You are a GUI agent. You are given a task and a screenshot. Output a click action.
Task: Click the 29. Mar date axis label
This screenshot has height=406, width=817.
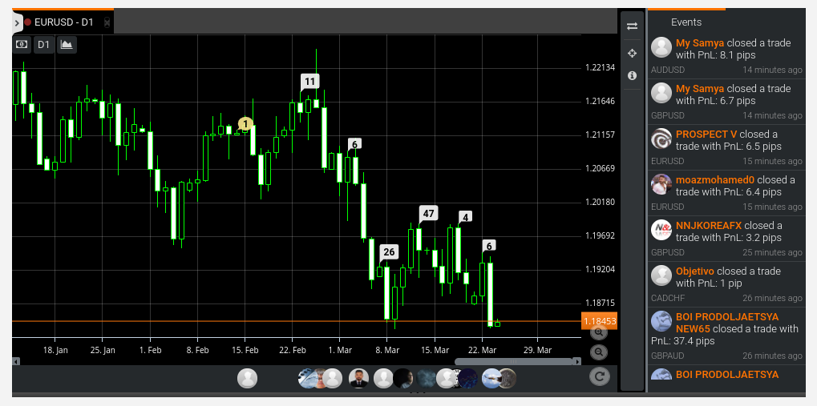point(538,350)
